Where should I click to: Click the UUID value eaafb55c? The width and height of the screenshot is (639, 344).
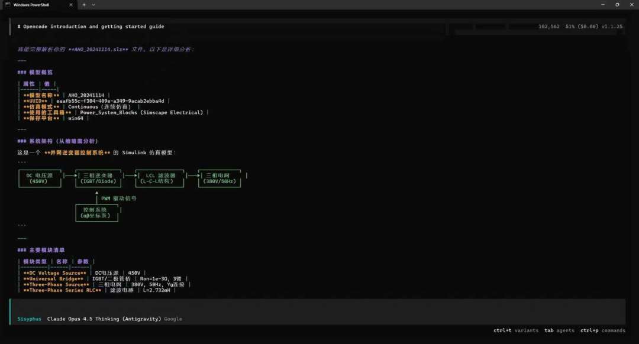pos(110,101)
